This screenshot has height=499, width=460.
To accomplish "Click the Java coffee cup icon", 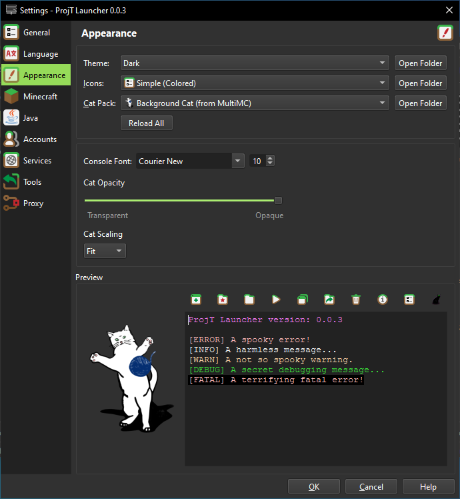I will 11,118.
